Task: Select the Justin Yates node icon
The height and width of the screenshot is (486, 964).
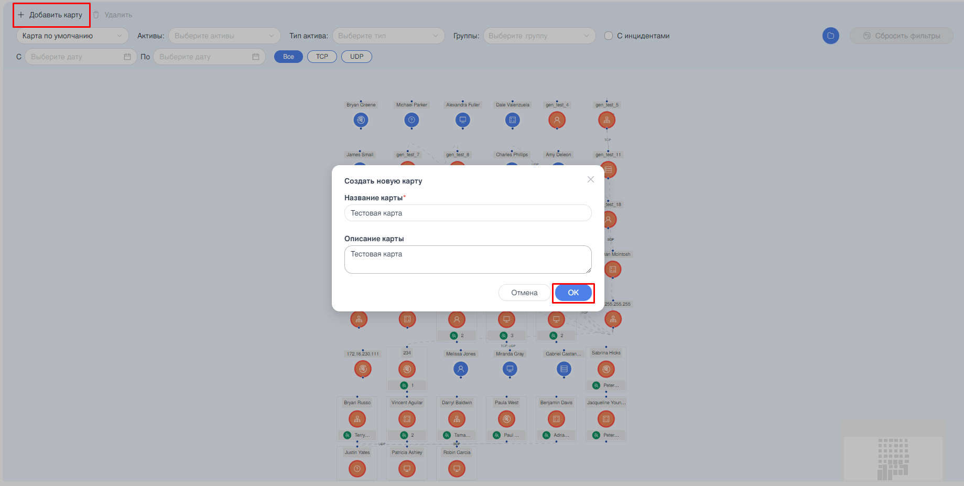Action: pyautogui.click(x=357, y=469)
